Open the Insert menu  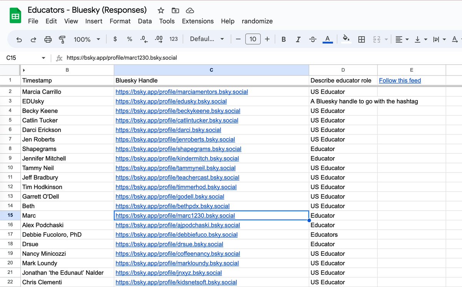coord(94,21)
